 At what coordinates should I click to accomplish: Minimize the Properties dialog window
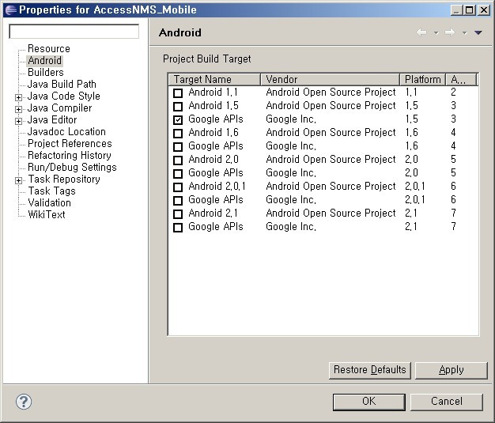tap(455, 10)
